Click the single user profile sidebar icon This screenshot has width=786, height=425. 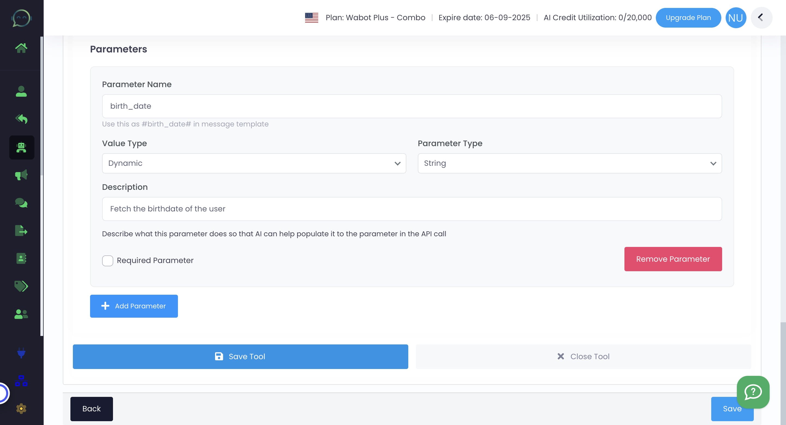21,91
